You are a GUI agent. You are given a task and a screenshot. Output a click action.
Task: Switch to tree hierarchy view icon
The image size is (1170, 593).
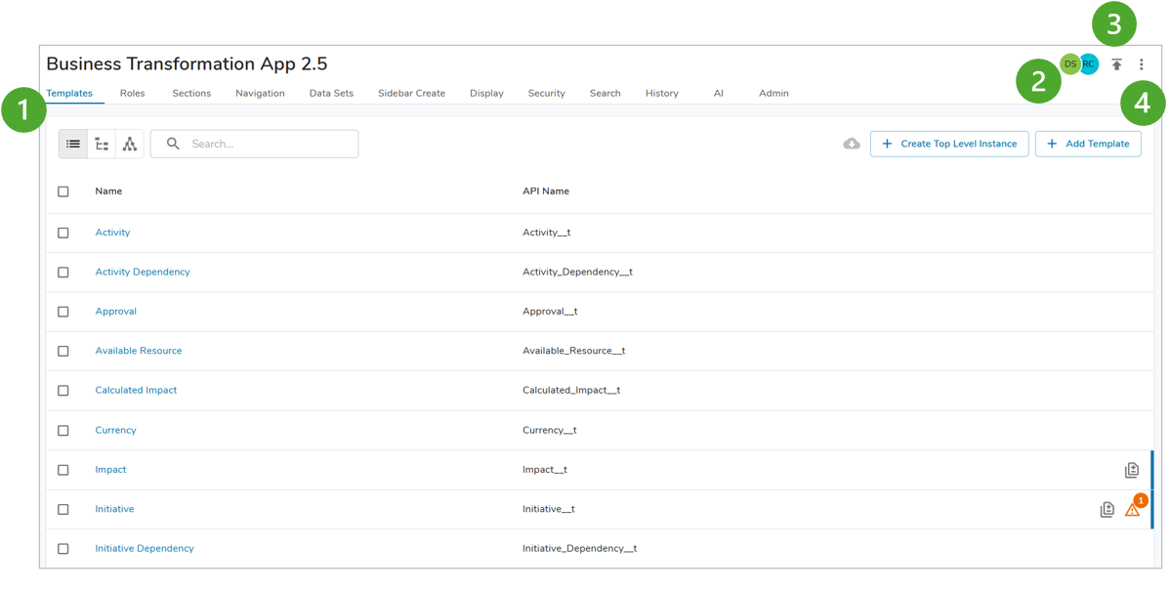[x=102, y=145]
